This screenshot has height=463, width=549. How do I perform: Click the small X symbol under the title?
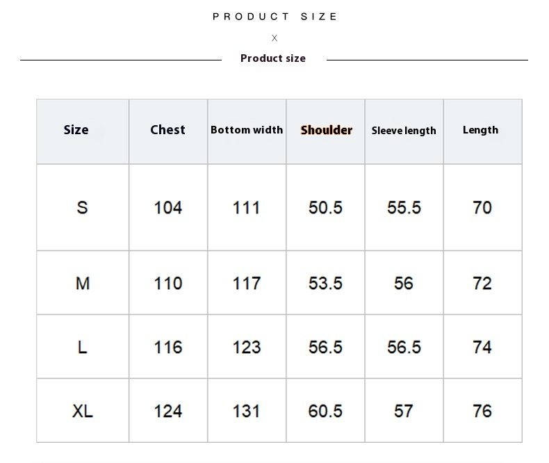(x=274, y=38)
